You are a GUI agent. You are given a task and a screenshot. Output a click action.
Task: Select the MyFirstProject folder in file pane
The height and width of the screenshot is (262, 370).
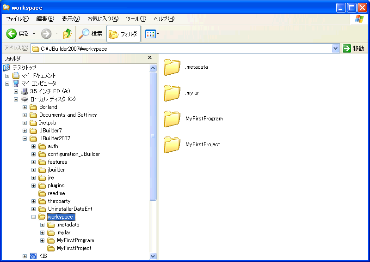coord(172,145)
